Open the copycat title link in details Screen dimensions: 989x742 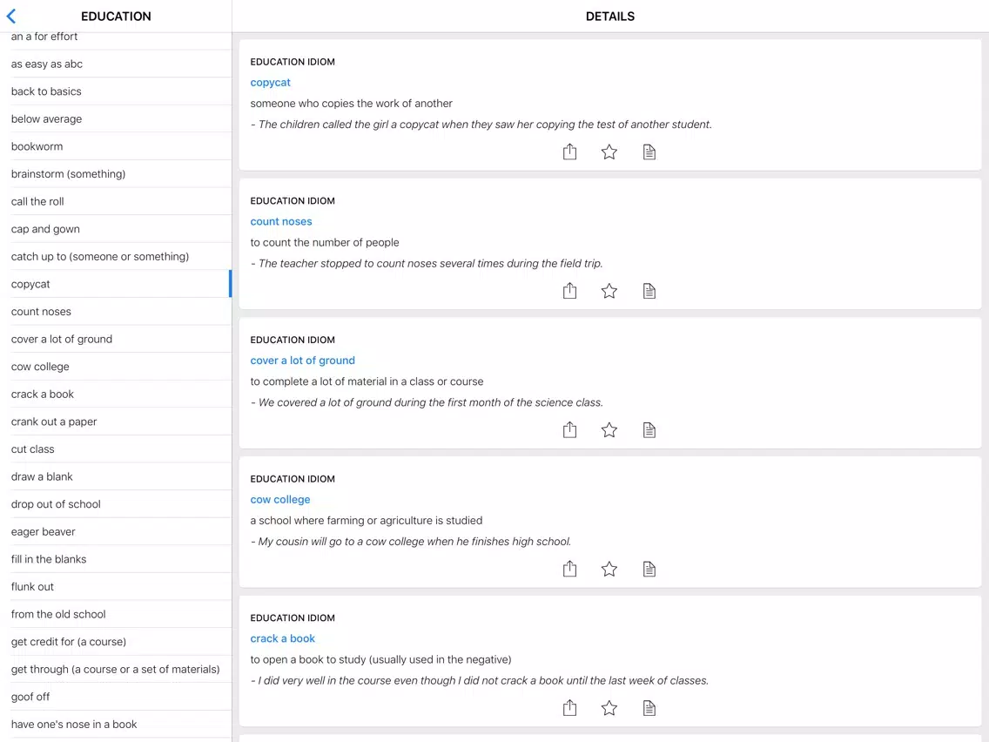click(270, 83)
